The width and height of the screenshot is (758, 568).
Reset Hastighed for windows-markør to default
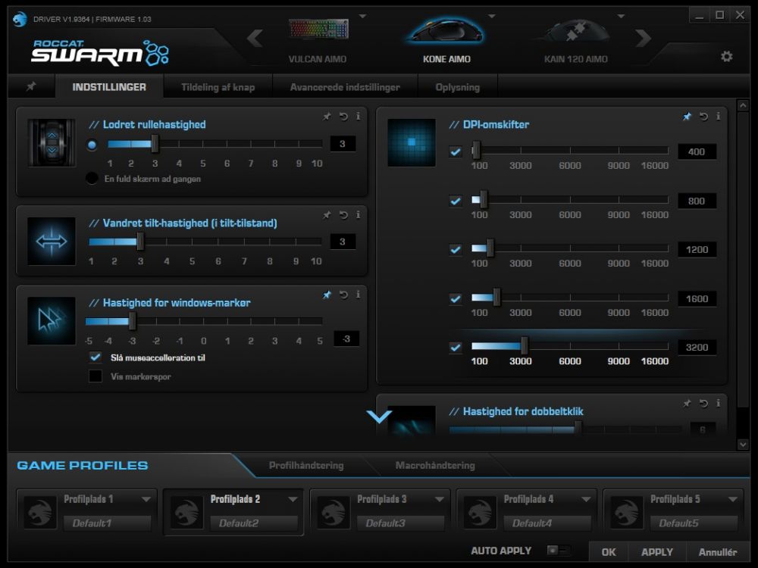point(343,295)
